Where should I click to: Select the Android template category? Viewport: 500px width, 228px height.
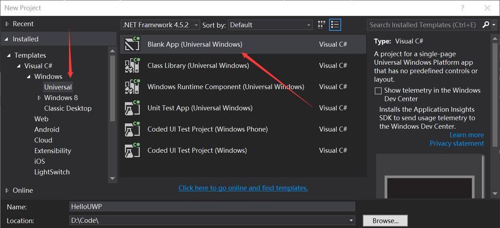coord(47,129)
